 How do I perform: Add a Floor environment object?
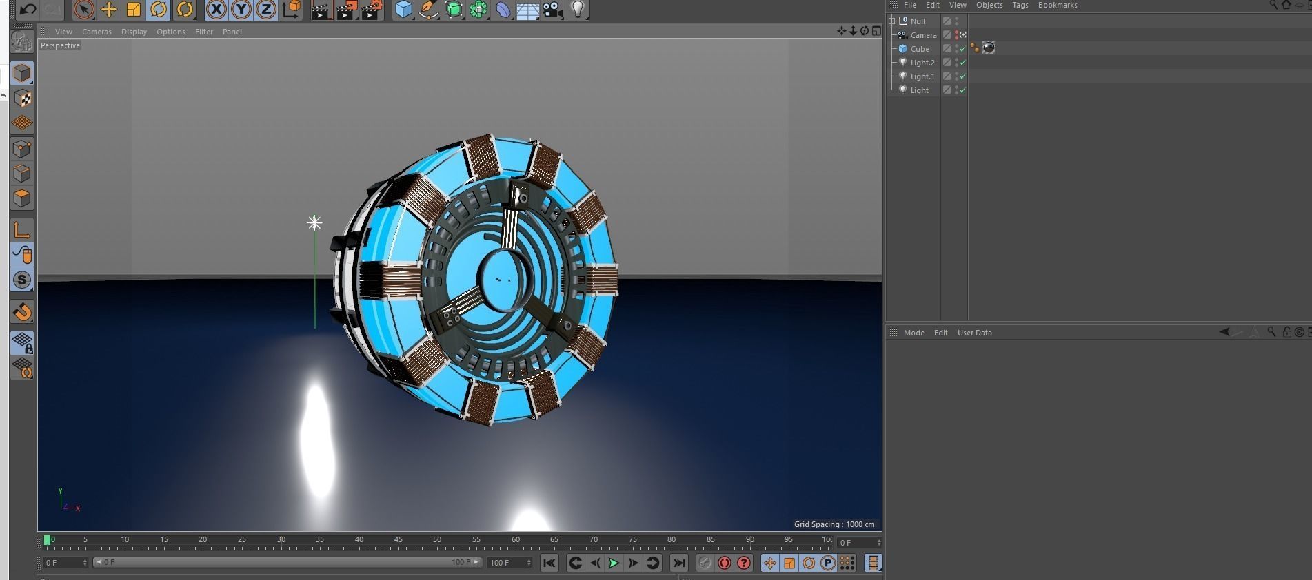(527, 10)
